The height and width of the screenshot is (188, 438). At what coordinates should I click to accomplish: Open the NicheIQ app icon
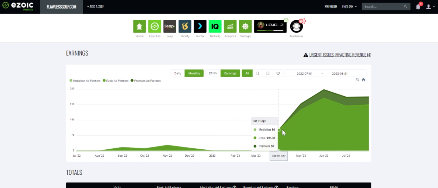[x=215, y=26]
